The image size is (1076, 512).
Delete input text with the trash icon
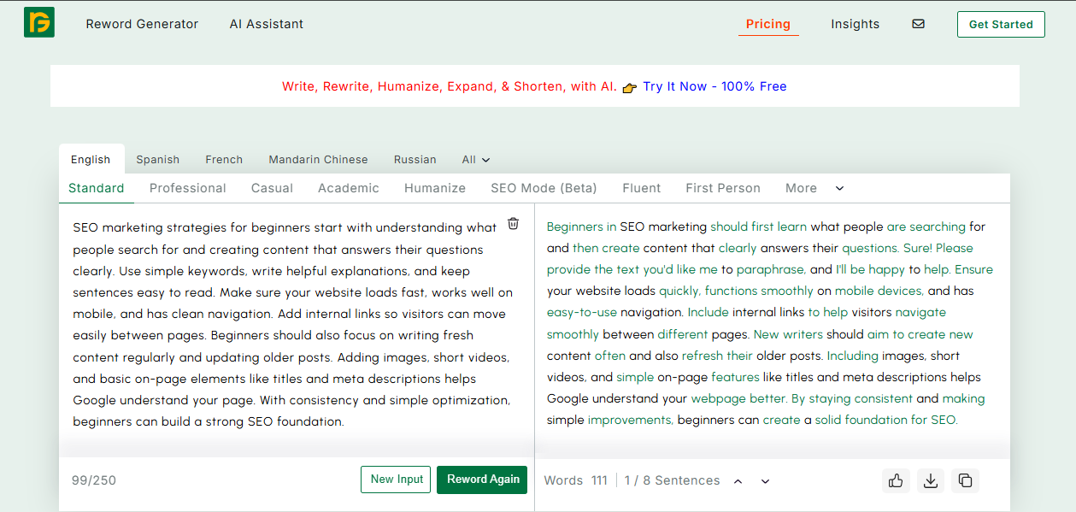pyautogui.click(x=513, y=224)
